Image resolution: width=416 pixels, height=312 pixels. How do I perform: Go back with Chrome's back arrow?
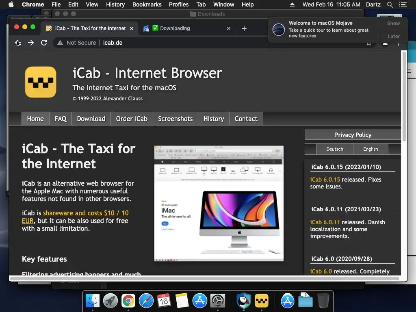17,43
